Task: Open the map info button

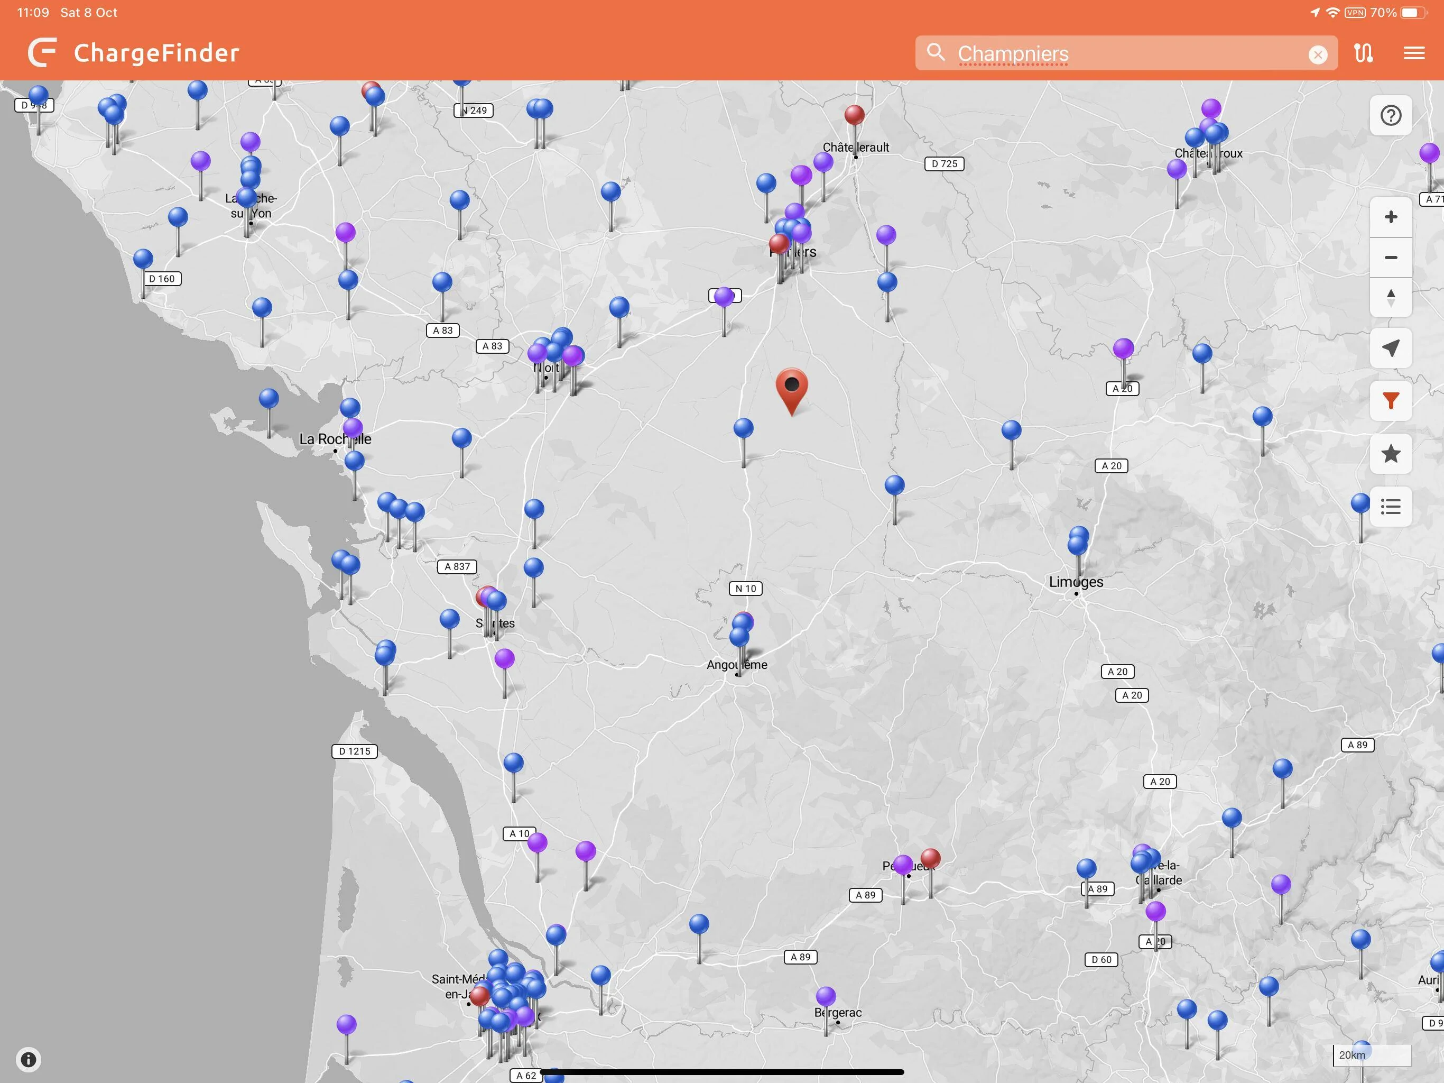Action: tap(29, 1059)
